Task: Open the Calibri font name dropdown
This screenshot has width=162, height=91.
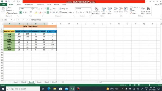Action: tap(32, 9)
